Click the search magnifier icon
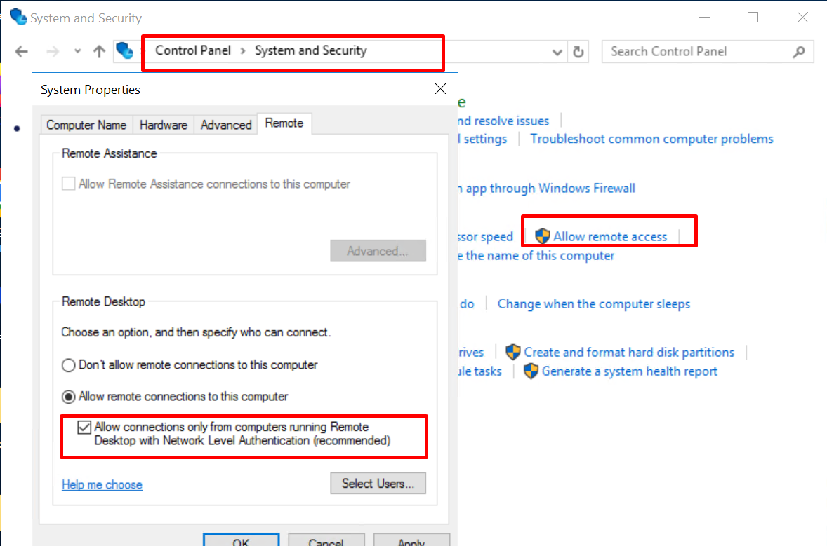Screen dimensions: 827x546 (x=799, y=52)
